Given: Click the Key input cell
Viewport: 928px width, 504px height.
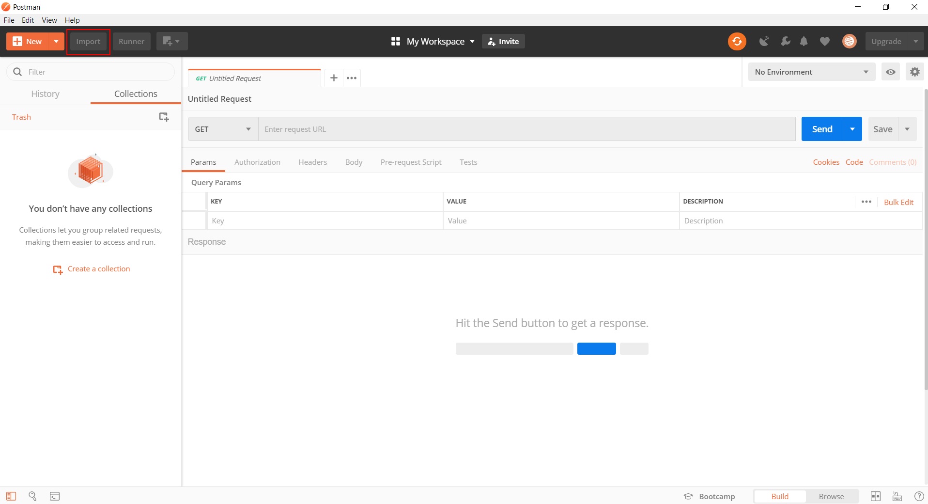Looking at the screenshot, I should point(325,220).
